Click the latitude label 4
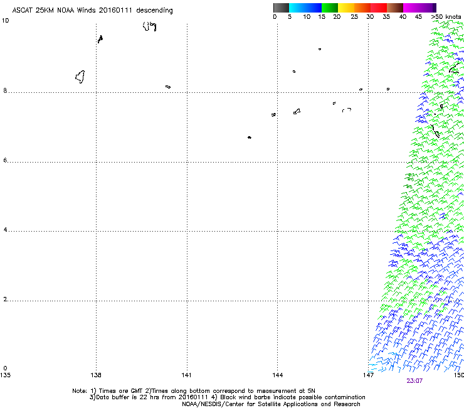 point(5,229)
